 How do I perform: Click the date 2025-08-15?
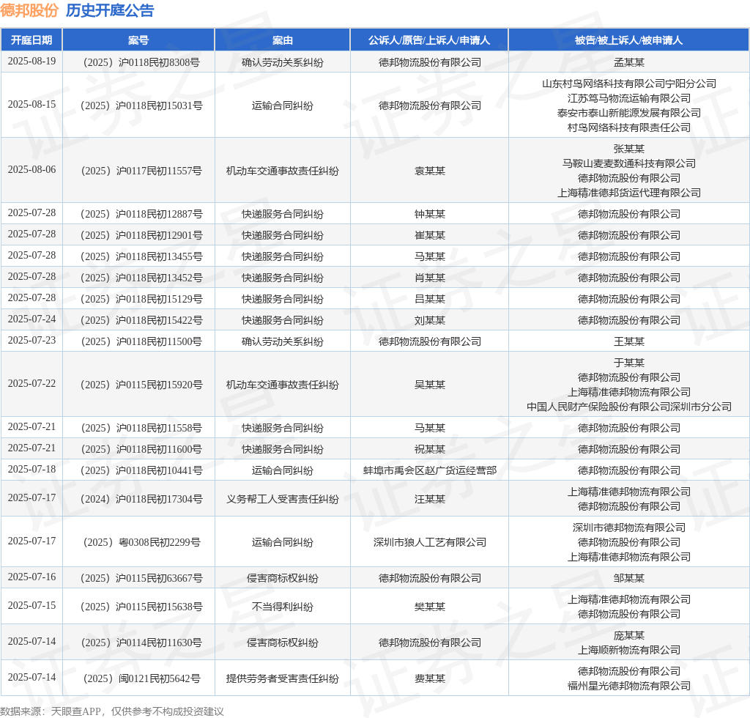[31, 104]
